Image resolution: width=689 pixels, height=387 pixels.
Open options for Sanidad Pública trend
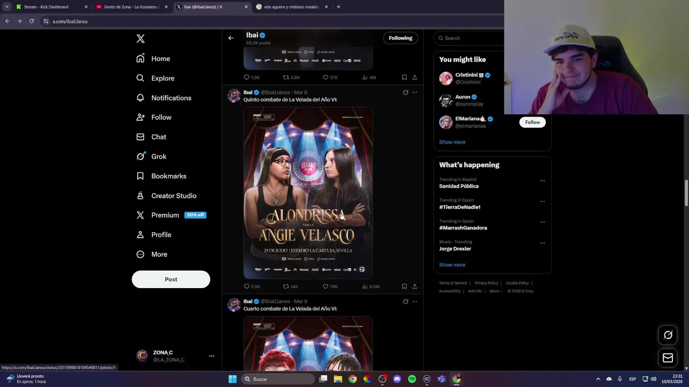[x=542, y=181]
